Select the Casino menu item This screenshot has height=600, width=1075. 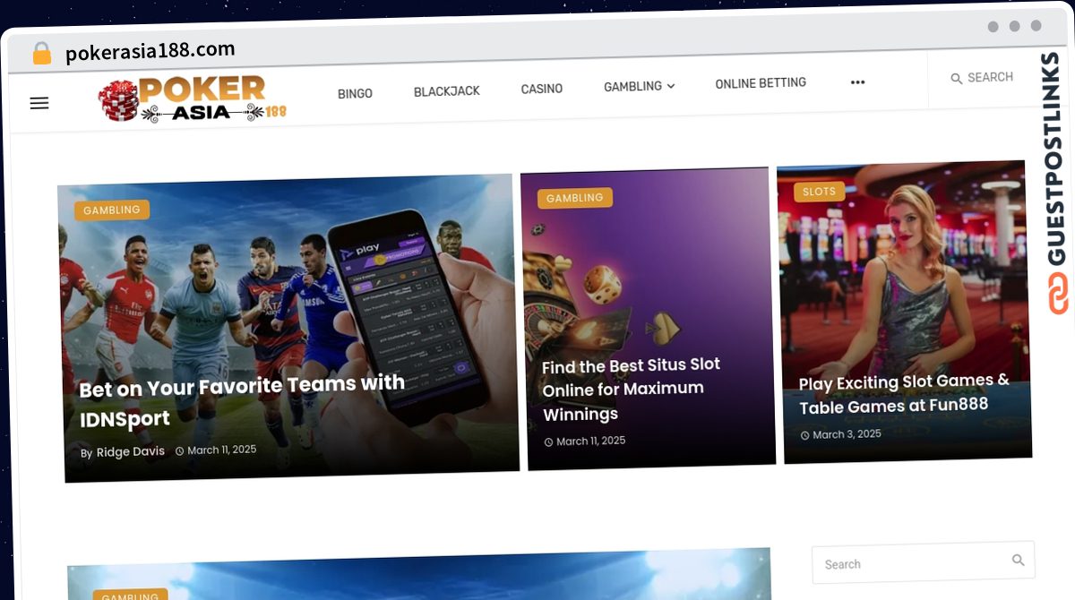[x=542, y=89]
